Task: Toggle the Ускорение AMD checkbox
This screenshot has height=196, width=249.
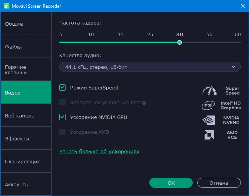Action: pyautogui.click(x=62, y=132)
